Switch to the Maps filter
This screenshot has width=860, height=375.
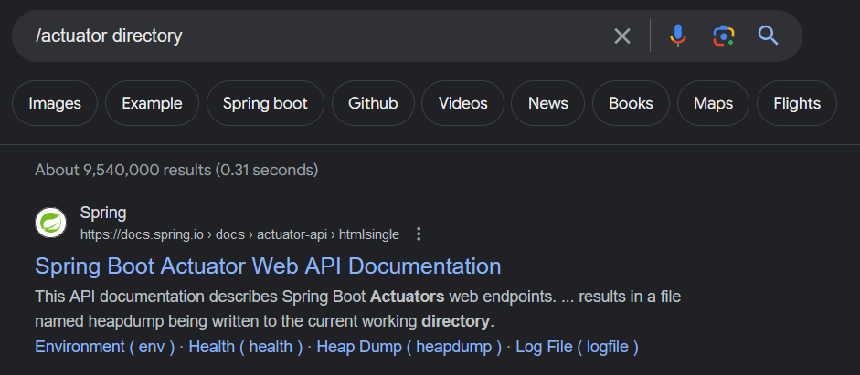tap(713, 103)
